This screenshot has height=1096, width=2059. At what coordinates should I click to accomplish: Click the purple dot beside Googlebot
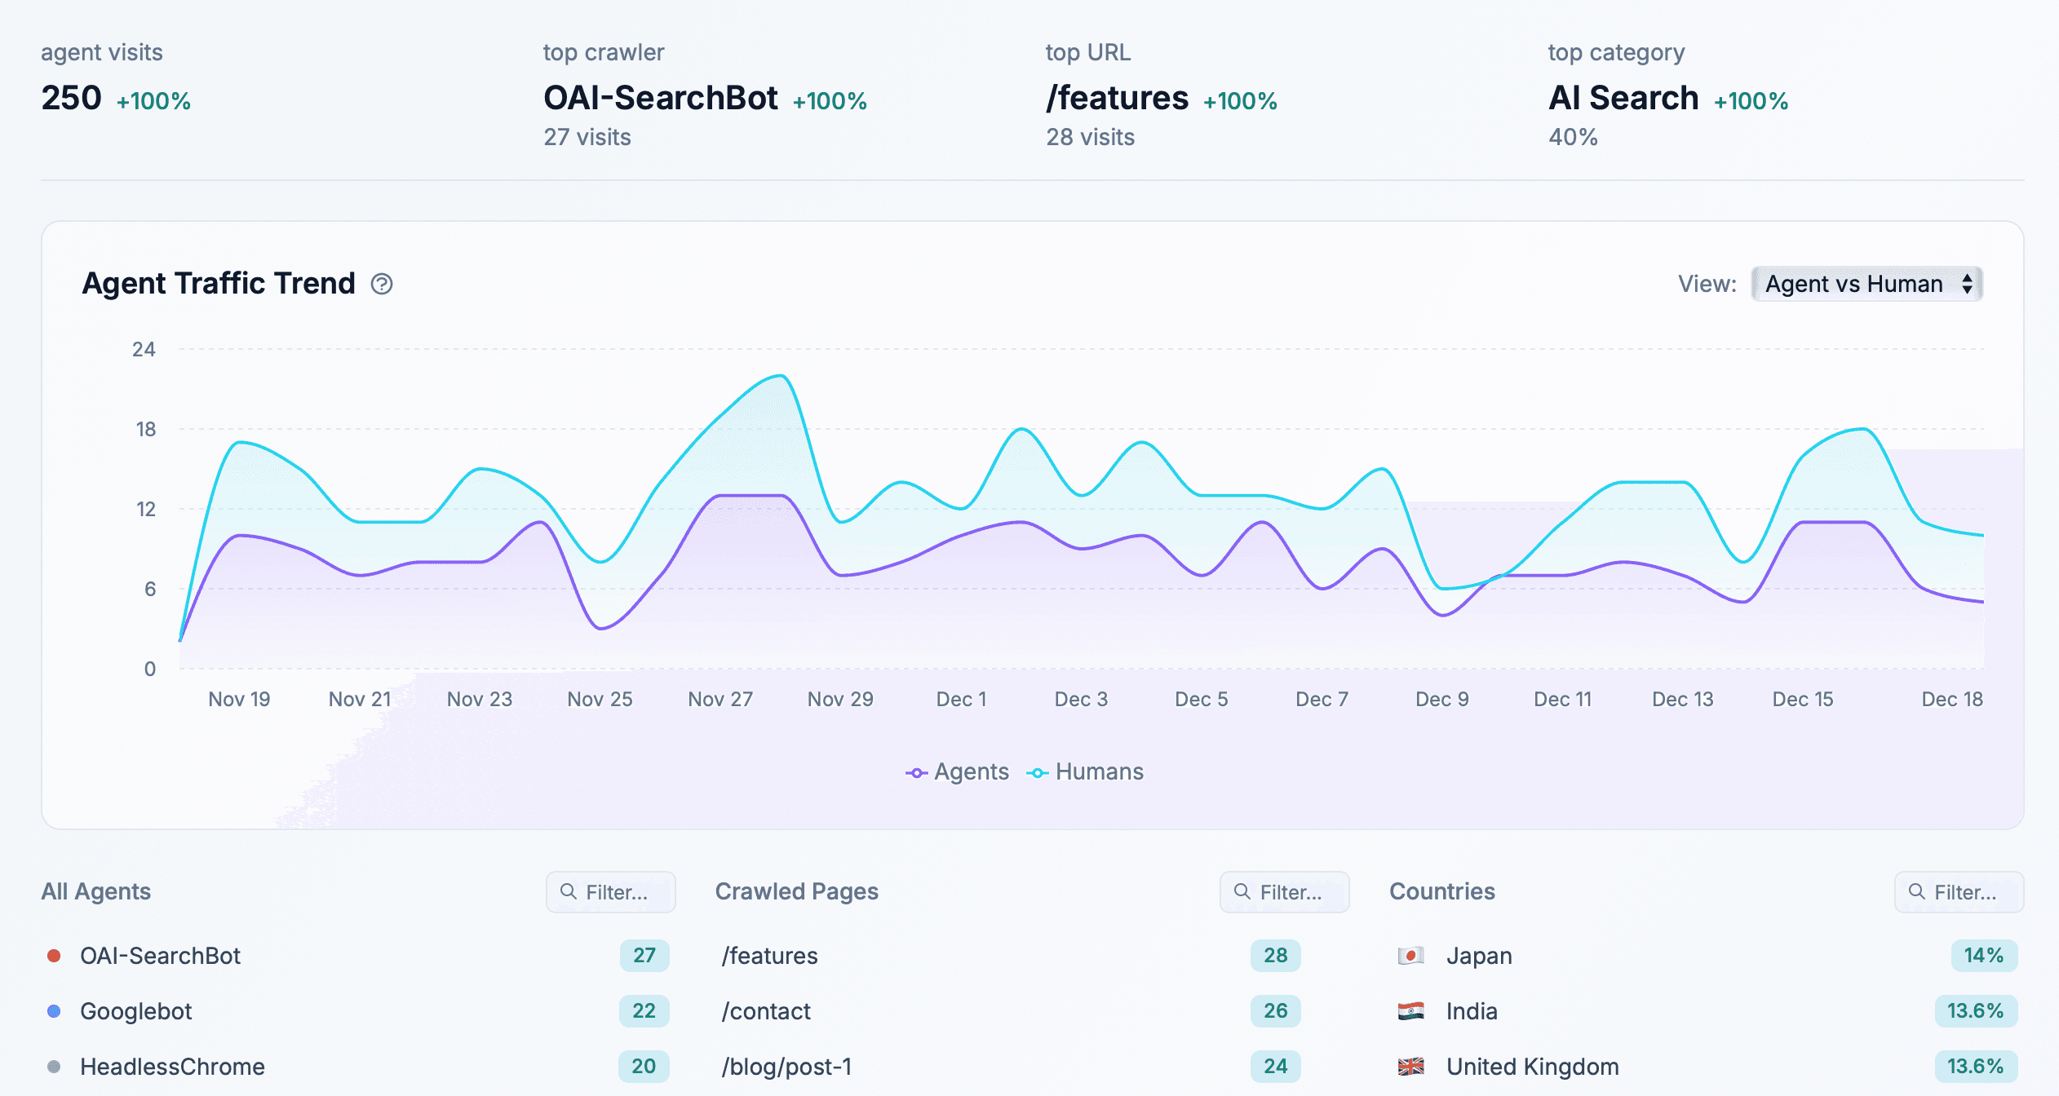[x=55, y=1010]
